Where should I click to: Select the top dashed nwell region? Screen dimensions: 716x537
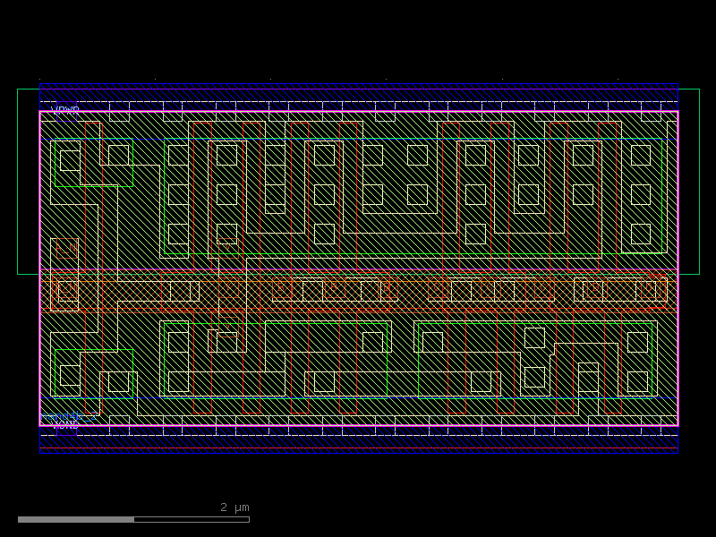358,94
